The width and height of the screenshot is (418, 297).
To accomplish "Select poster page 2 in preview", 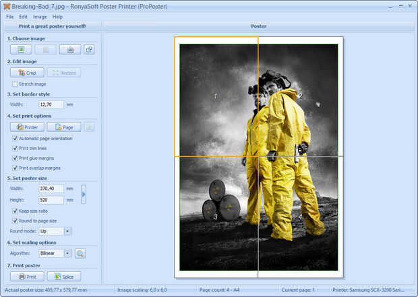I will click(301, 97).
